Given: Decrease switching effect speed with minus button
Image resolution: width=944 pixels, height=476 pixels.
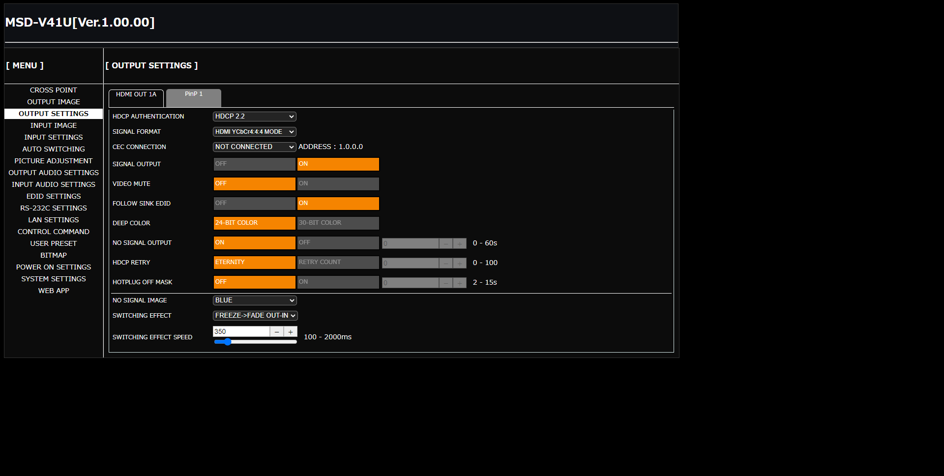Looking at the screenshot, I should point(277,332).
